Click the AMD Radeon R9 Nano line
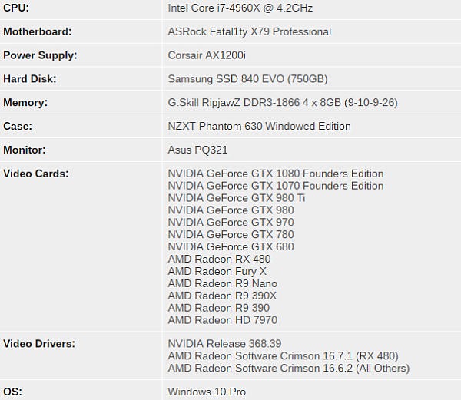Image resolution: width=461 pixels, height=400 pixels. [x=222, y=283]
